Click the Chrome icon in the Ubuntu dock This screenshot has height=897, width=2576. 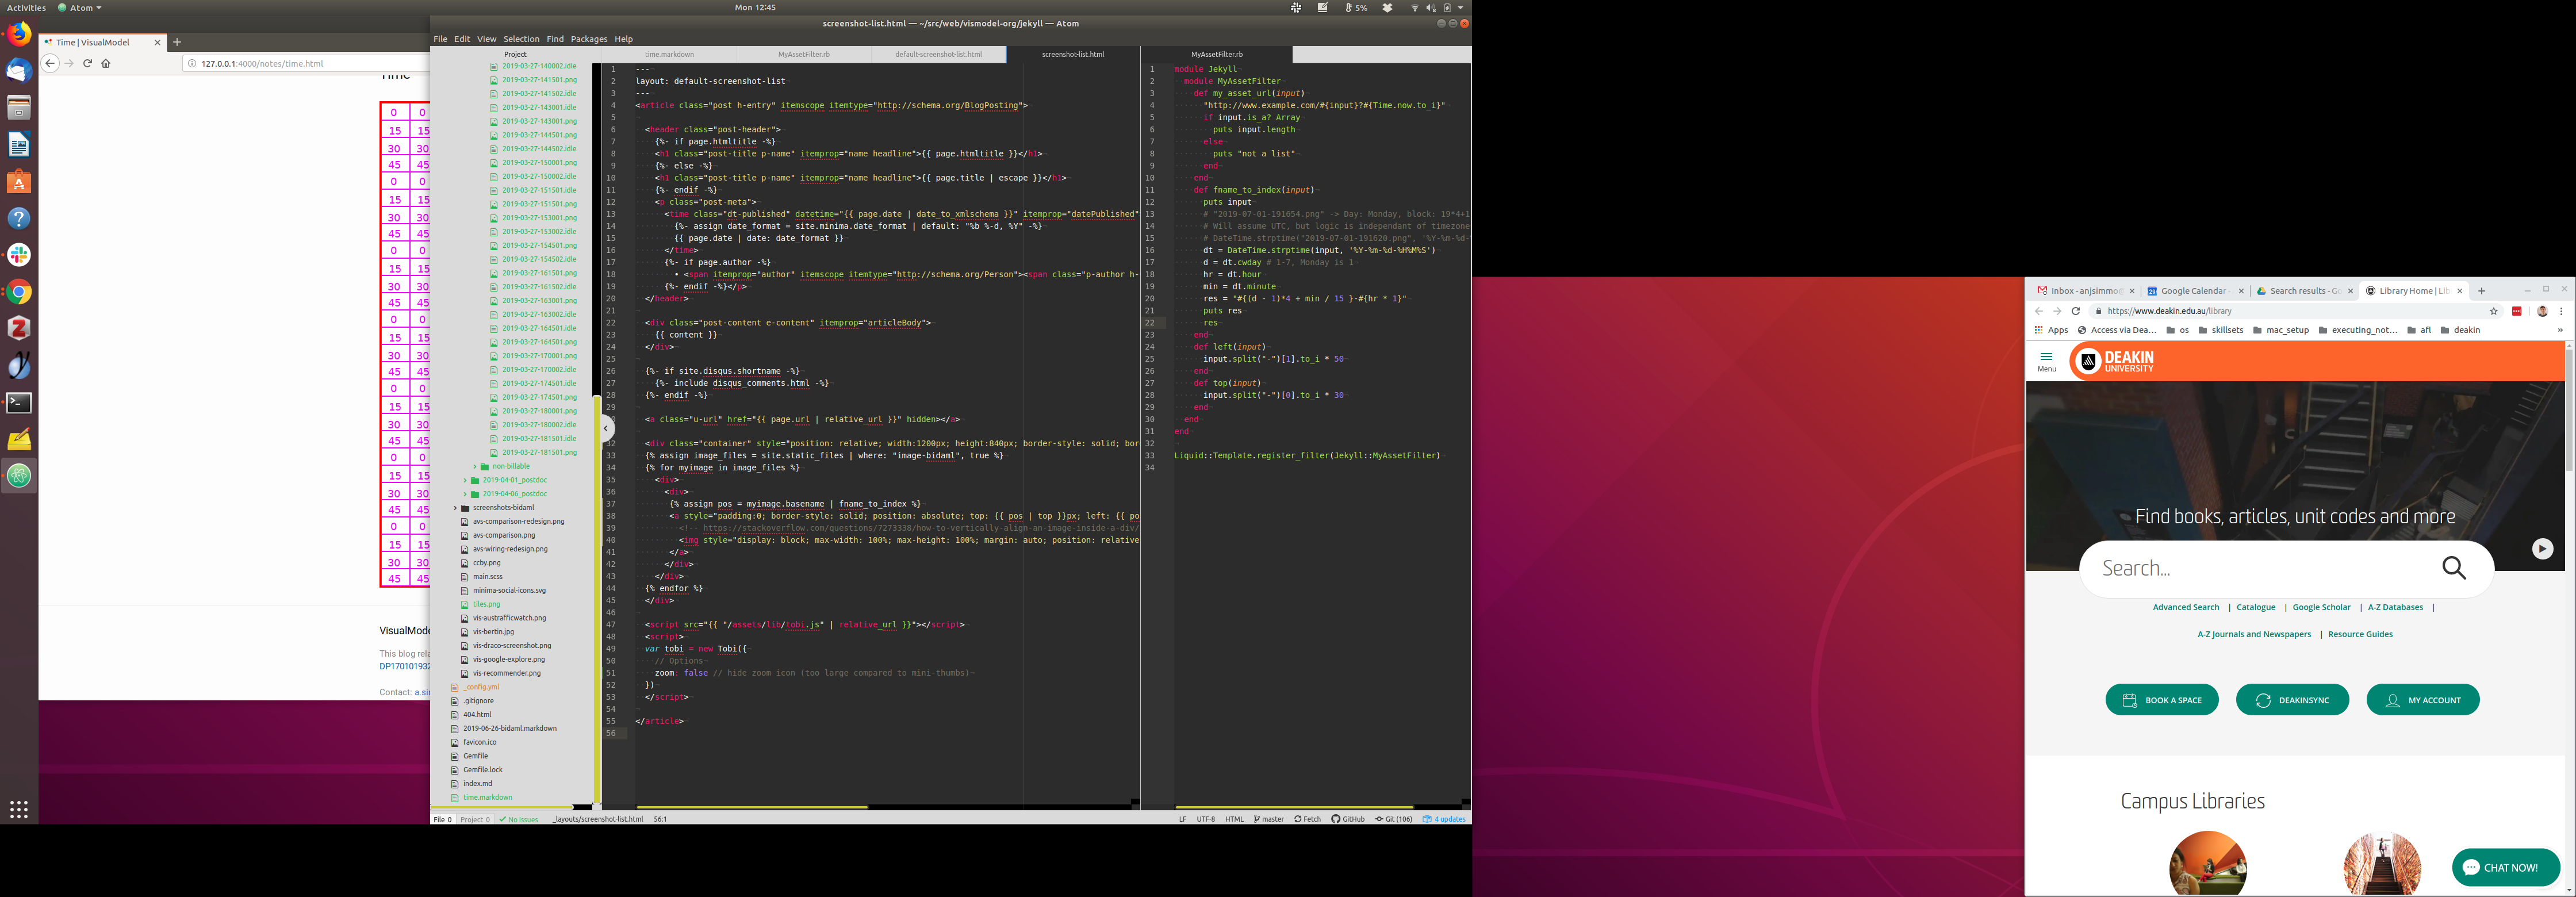click(x=19, y=292)
